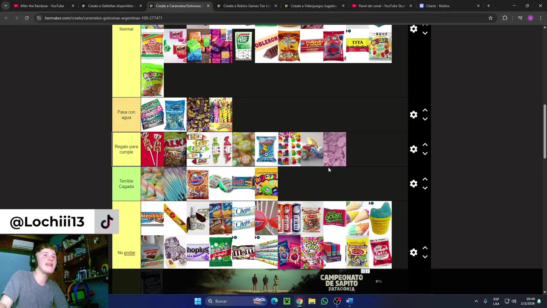
Task: Switch to Create a Galletitas disponibles tab
Action: click(111, 6)
